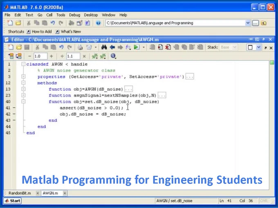The width and height of the screenshot is (278, 208).
Task: Undock the Editor with the arrow icon
Action: [x=263, y=40]
